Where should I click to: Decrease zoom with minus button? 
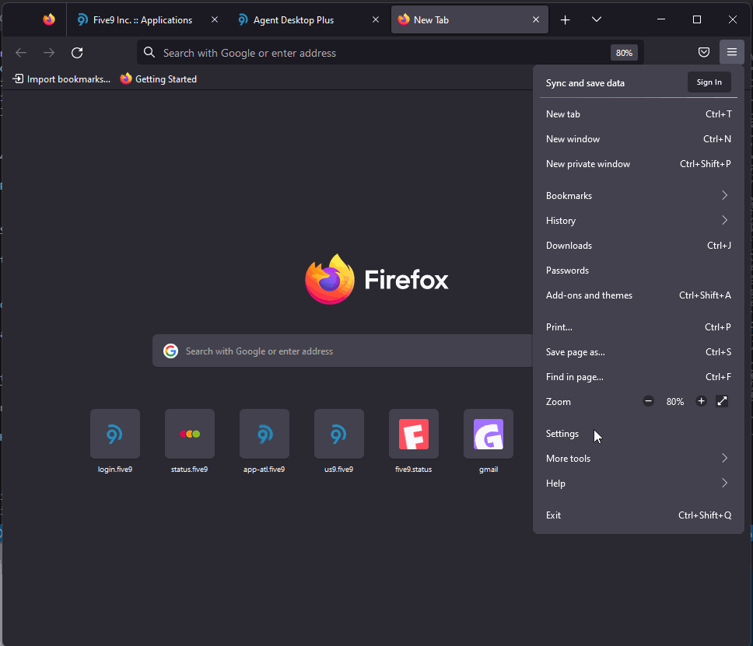tap(648, 401)
